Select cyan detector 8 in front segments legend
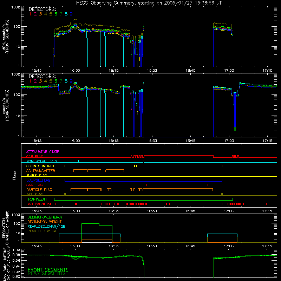 coord(66,14)
